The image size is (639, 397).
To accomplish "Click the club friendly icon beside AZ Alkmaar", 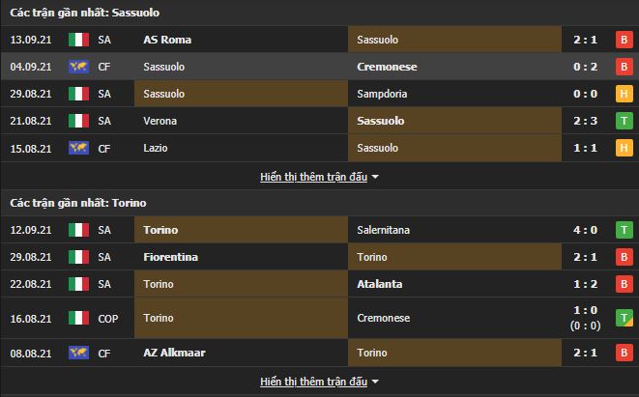I will (78, 354).
